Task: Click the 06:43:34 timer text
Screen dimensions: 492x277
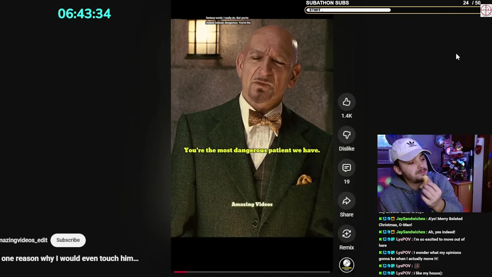Action: click(x=85, y=13)
